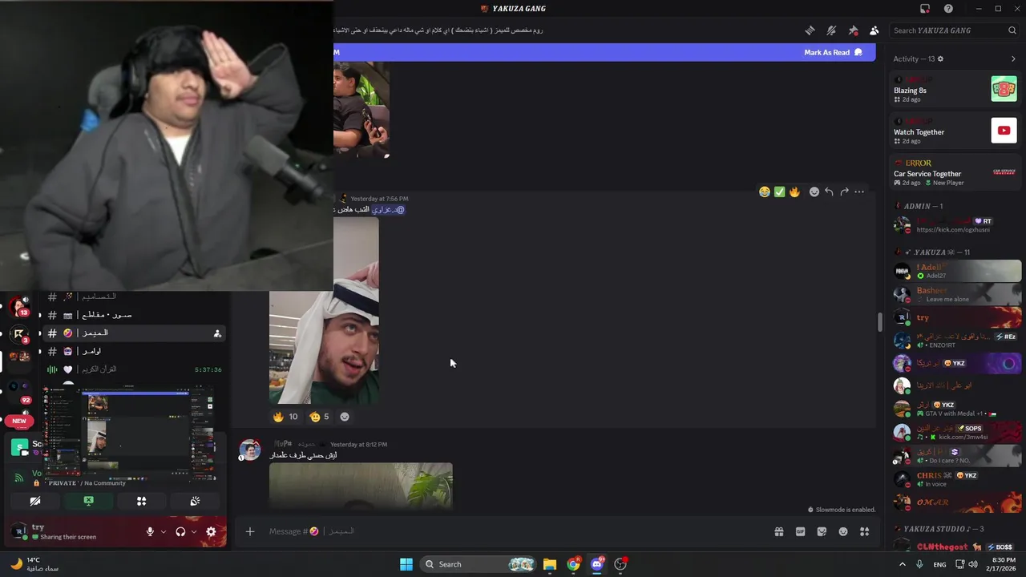1026x577 pixels.
Task: Open taskbar volume icon
Action: click(973, 564)
